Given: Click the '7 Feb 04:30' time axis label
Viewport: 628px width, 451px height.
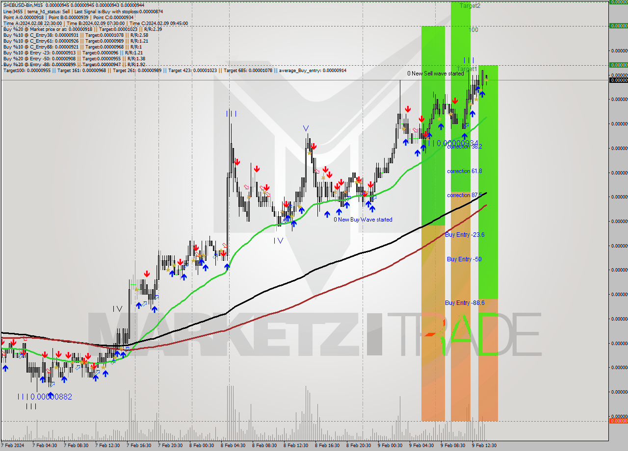Looking at the screenshot, I should (45, 446).
